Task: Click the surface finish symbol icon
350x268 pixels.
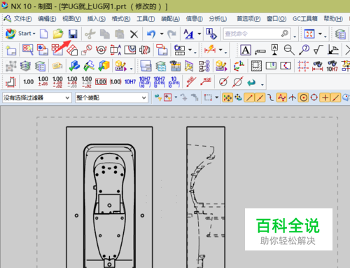Action: [x=318, y=50]
